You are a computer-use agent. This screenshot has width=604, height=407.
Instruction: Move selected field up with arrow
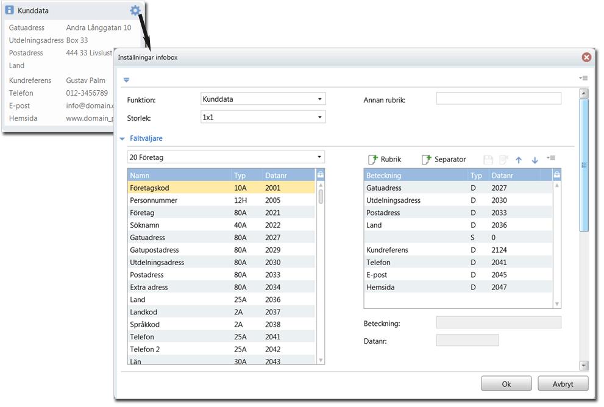[519, 160]
